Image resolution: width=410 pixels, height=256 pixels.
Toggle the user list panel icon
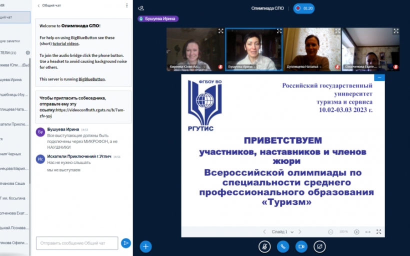coord(141,8)
